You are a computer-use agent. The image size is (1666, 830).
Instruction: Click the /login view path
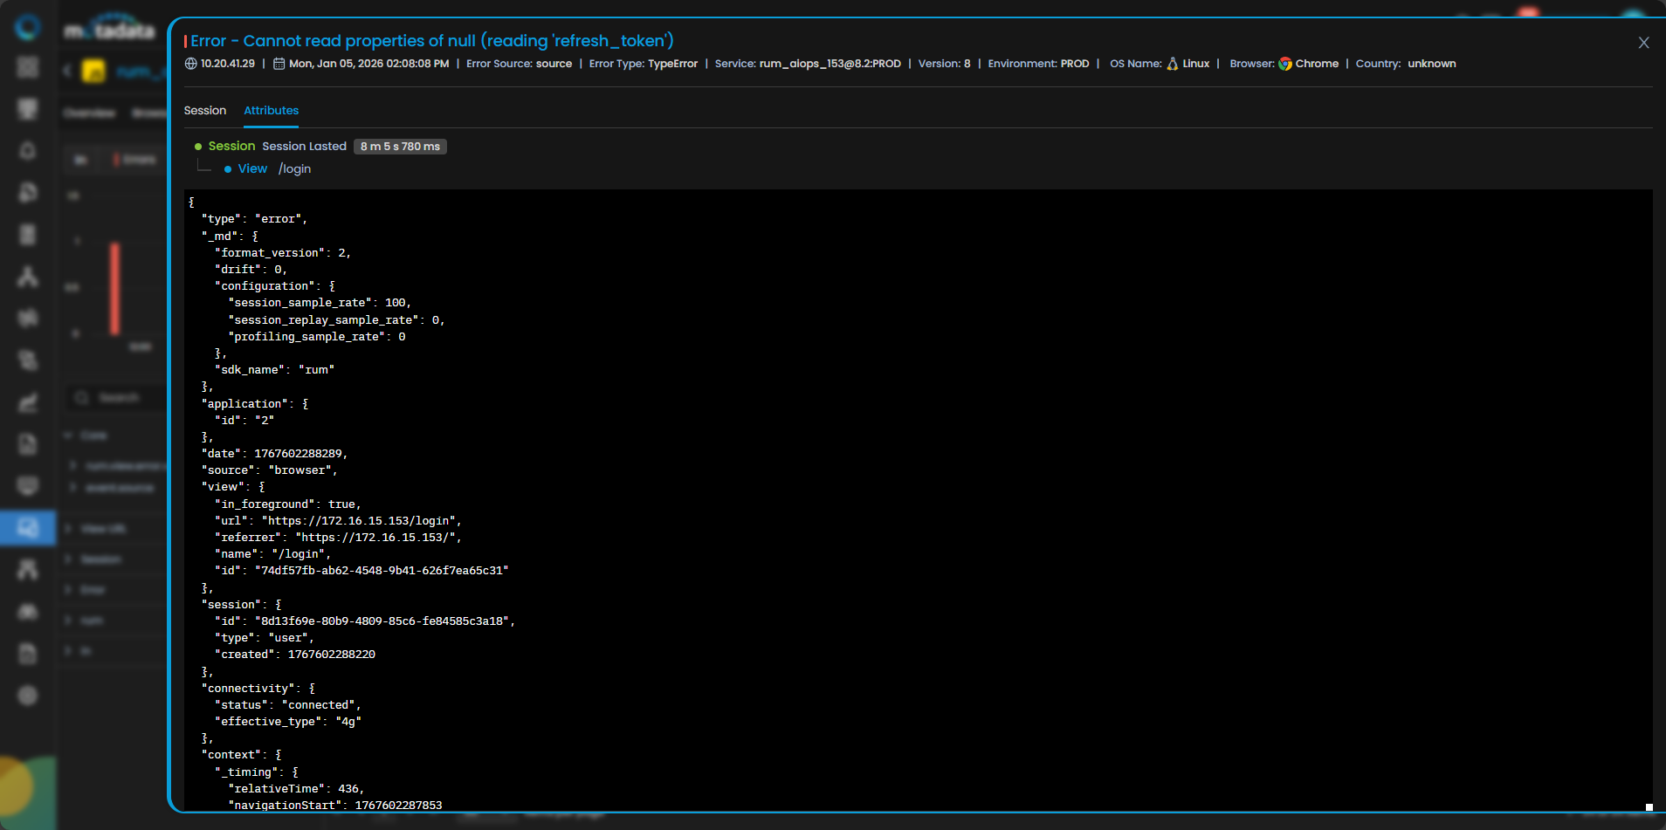pyautogui.click(x=295, y=169)
